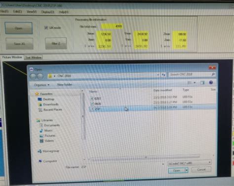This screenshot has height=186, width=234.
Task: Open Music library in navigation pane
Action: pyautogui.click(x=46, y=130)
